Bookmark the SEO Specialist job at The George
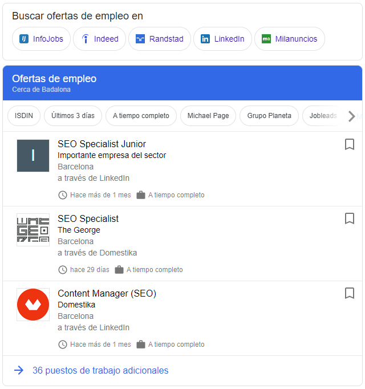 tap(350, 218)
